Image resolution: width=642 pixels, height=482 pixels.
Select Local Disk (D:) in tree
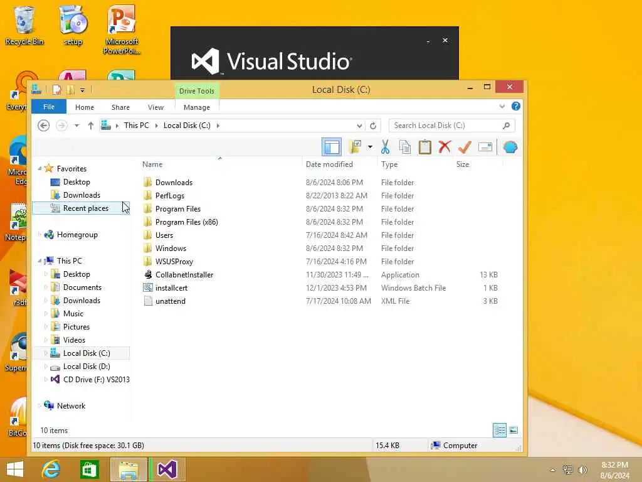point(87,367)
